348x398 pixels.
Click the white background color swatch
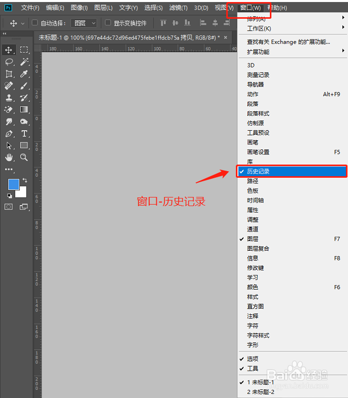(23, 193)
